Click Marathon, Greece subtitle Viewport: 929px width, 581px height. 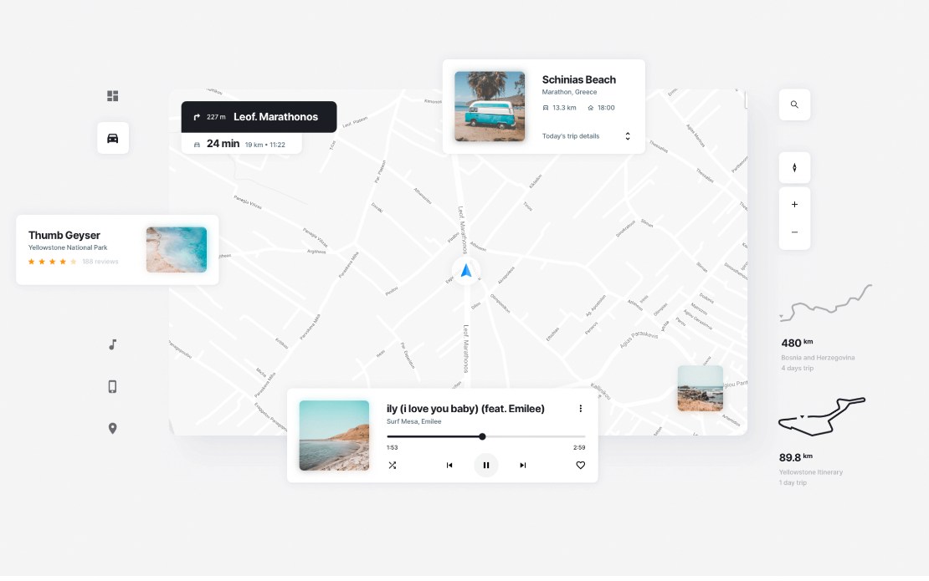[569, 92]
